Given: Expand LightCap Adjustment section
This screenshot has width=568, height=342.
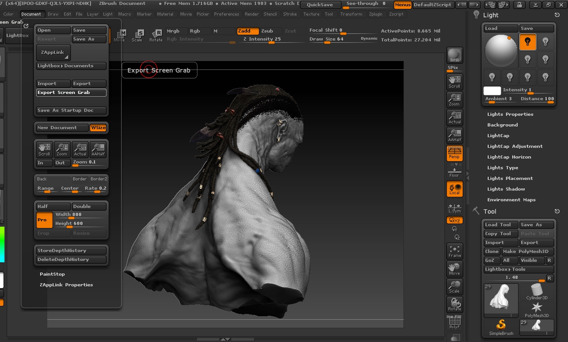Looking at the screenshot, I should 515,147.
